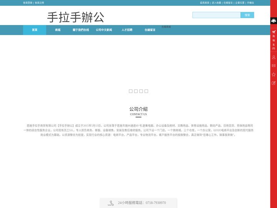Open the shopping cart in sidebar
The width and height of the screenshot is (277, 208).
(x=274, y=40)
